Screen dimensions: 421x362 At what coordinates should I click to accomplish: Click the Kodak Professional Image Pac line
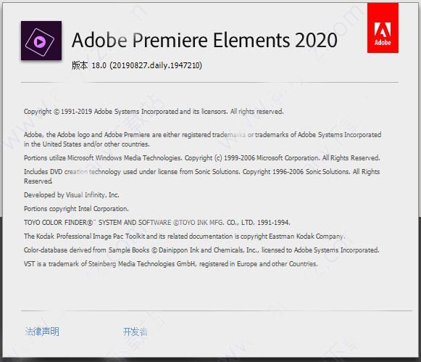184,236
